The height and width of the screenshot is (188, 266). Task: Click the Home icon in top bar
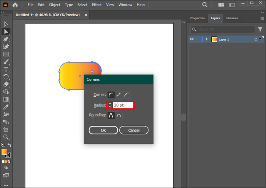pos(15,5)
